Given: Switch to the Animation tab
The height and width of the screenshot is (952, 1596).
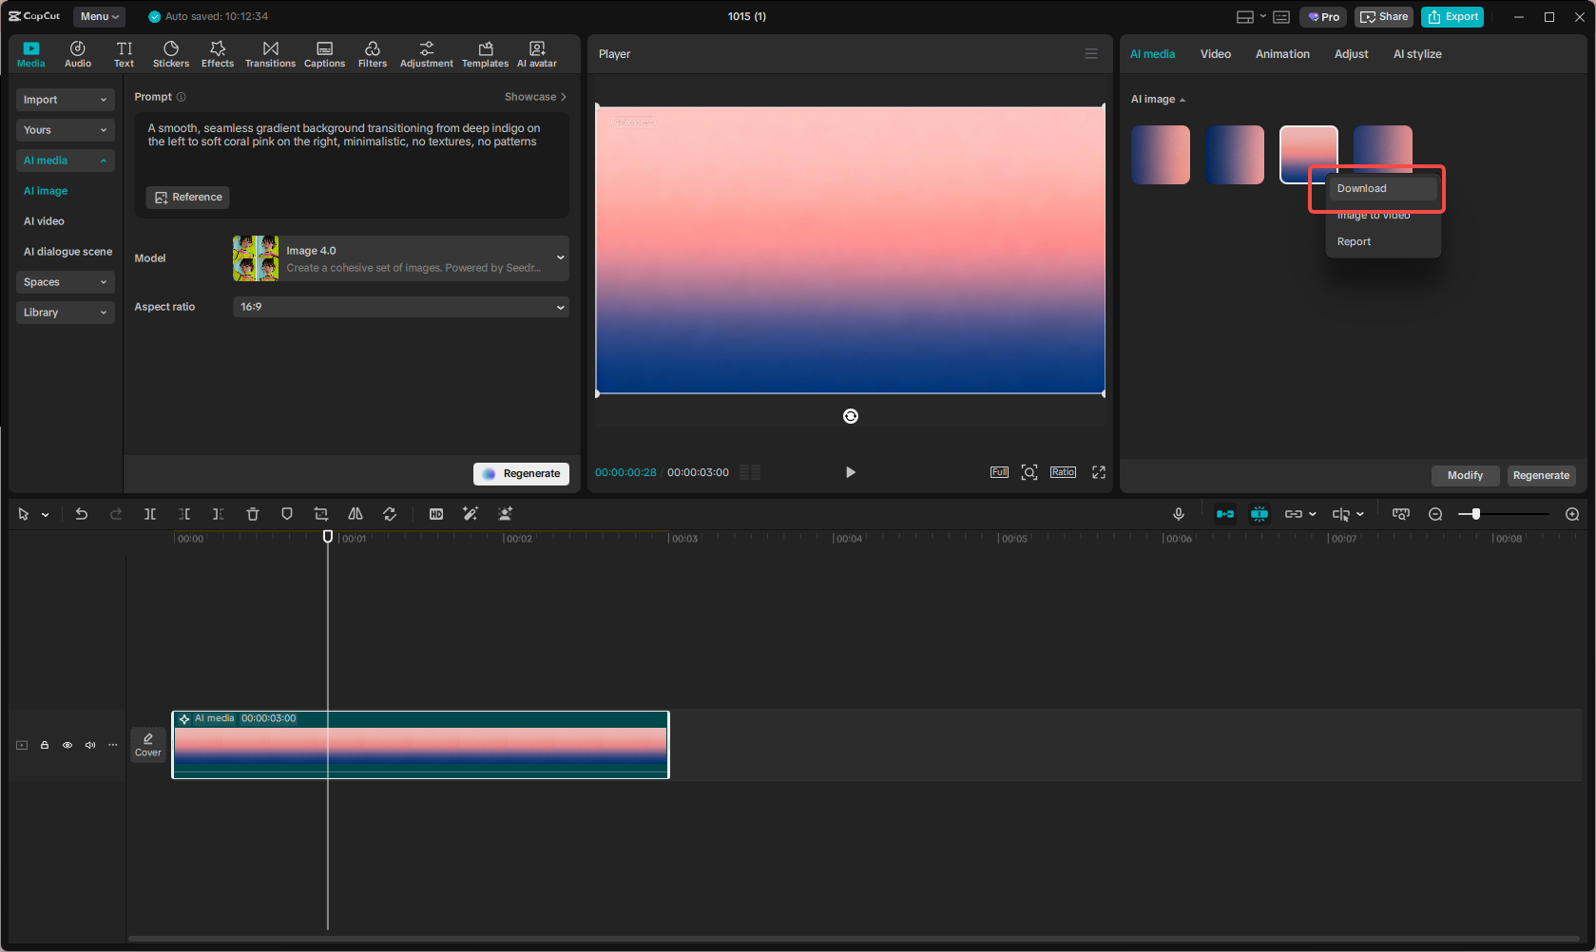Looking at the screenshot, I should (x=1282, y=54).
